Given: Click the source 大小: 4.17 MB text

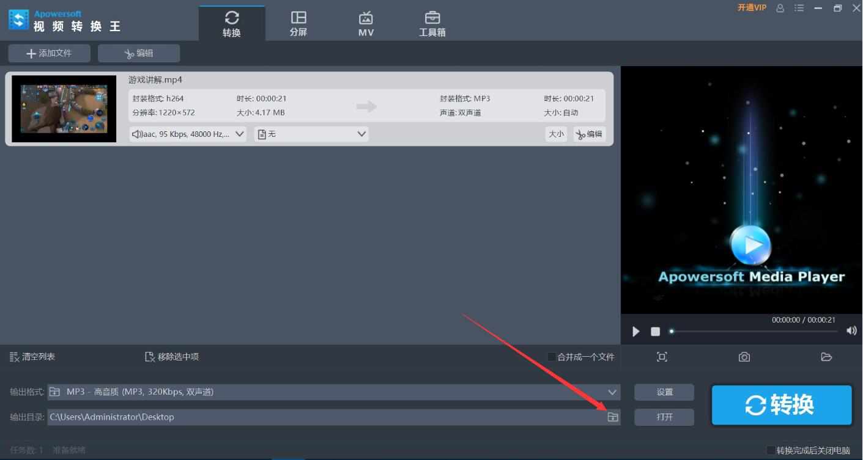Looking at the screenshot, I should click(x=261, y=112).
